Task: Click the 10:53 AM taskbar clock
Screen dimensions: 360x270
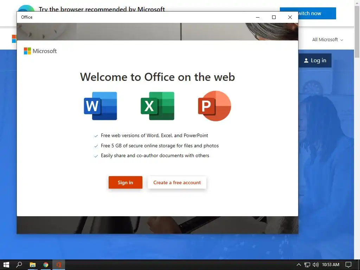Action: (330, 265)
